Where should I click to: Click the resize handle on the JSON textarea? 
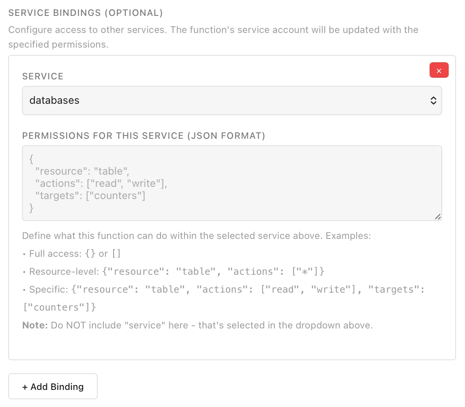coord(438,217)
